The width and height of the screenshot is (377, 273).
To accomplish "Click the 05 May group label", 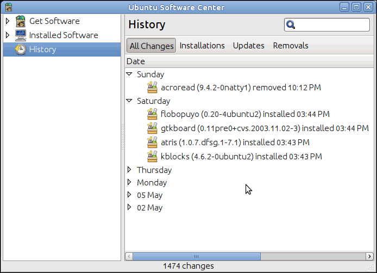I will [149, 195].
